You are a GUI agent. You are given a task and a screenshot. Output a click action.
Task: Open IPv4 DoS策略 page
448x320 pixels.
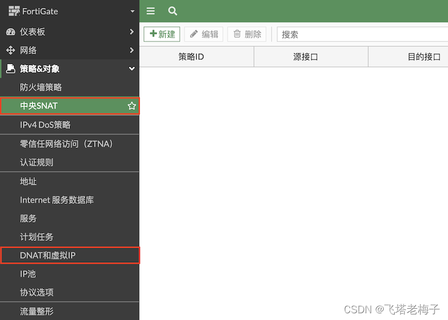tap(69, 124)
